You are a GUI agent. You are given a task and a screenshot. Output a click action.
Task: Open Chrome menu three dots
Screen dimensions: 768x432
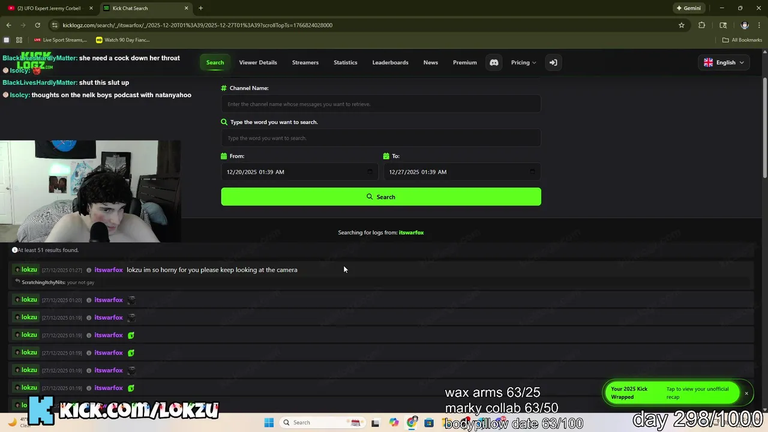click(x=760, y=25)
